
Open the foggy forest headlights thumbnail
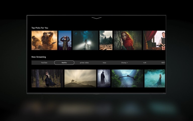pyautogui.click(x=85, y=40)
